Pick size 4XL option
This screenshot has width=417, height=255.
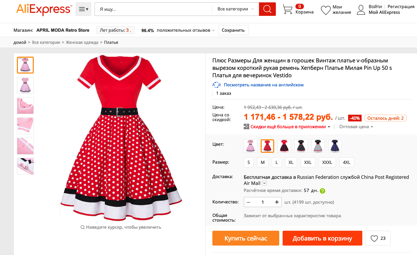[346, 162]
